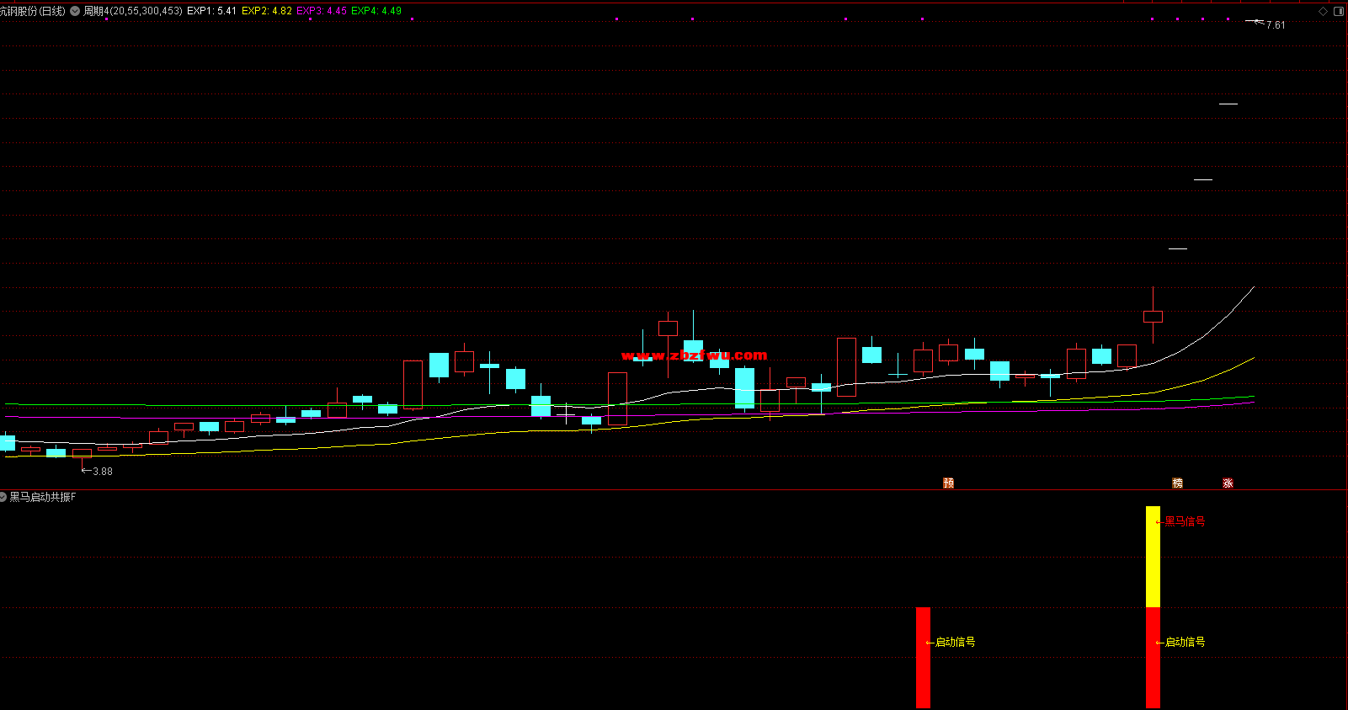Toggle the side panel icon at top right
The width and height of the screenshot is (1348, 710).
point(1339,11)
